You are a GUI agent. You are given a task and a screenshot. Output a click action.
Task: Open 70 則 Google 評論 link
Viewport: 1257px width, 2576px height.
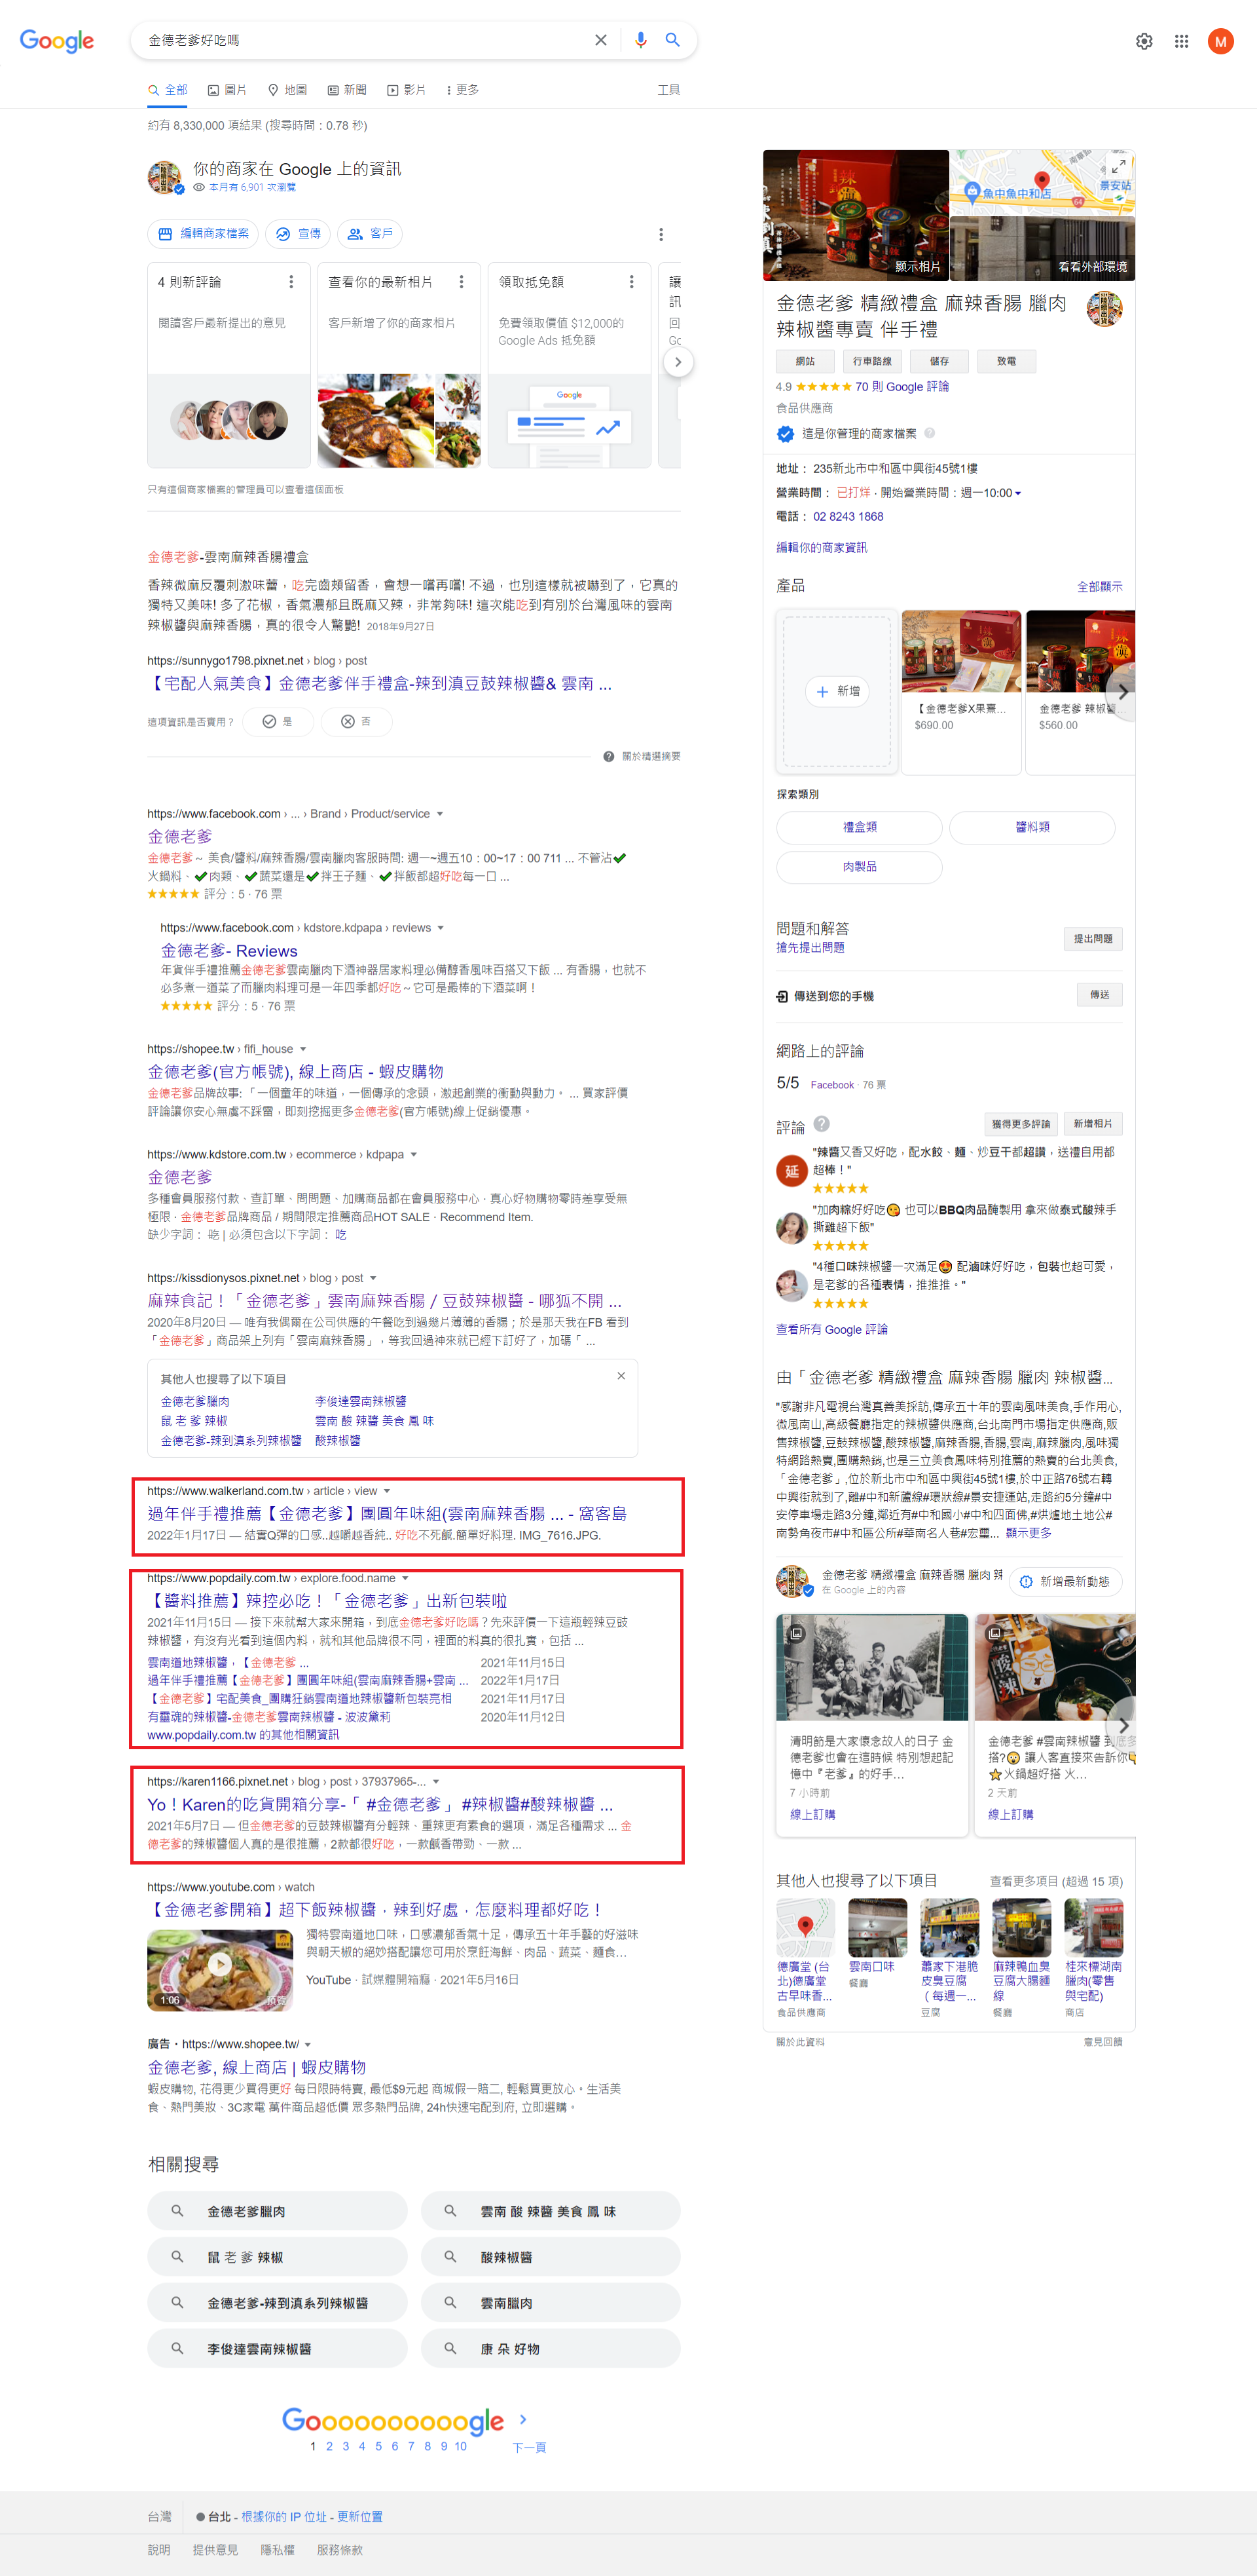coord(902,387)
